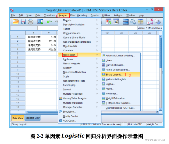
Task: Undo the last action with the green arrow
Action: pyautogui.click(x=49, y=22)
